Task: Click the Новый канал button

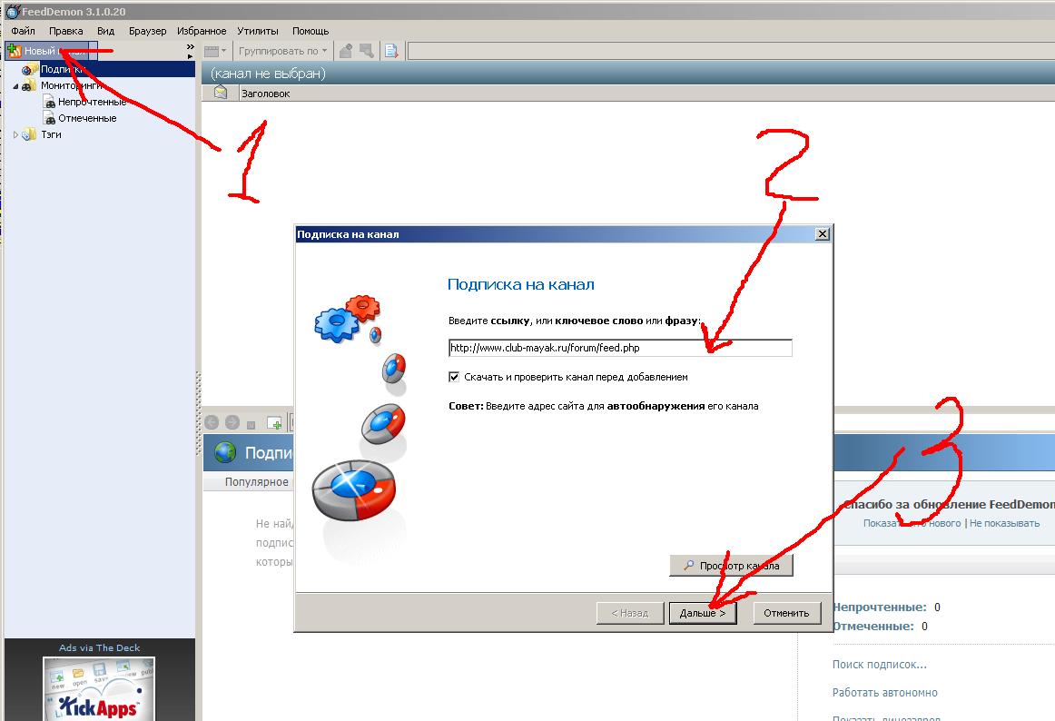Action: 51,51
